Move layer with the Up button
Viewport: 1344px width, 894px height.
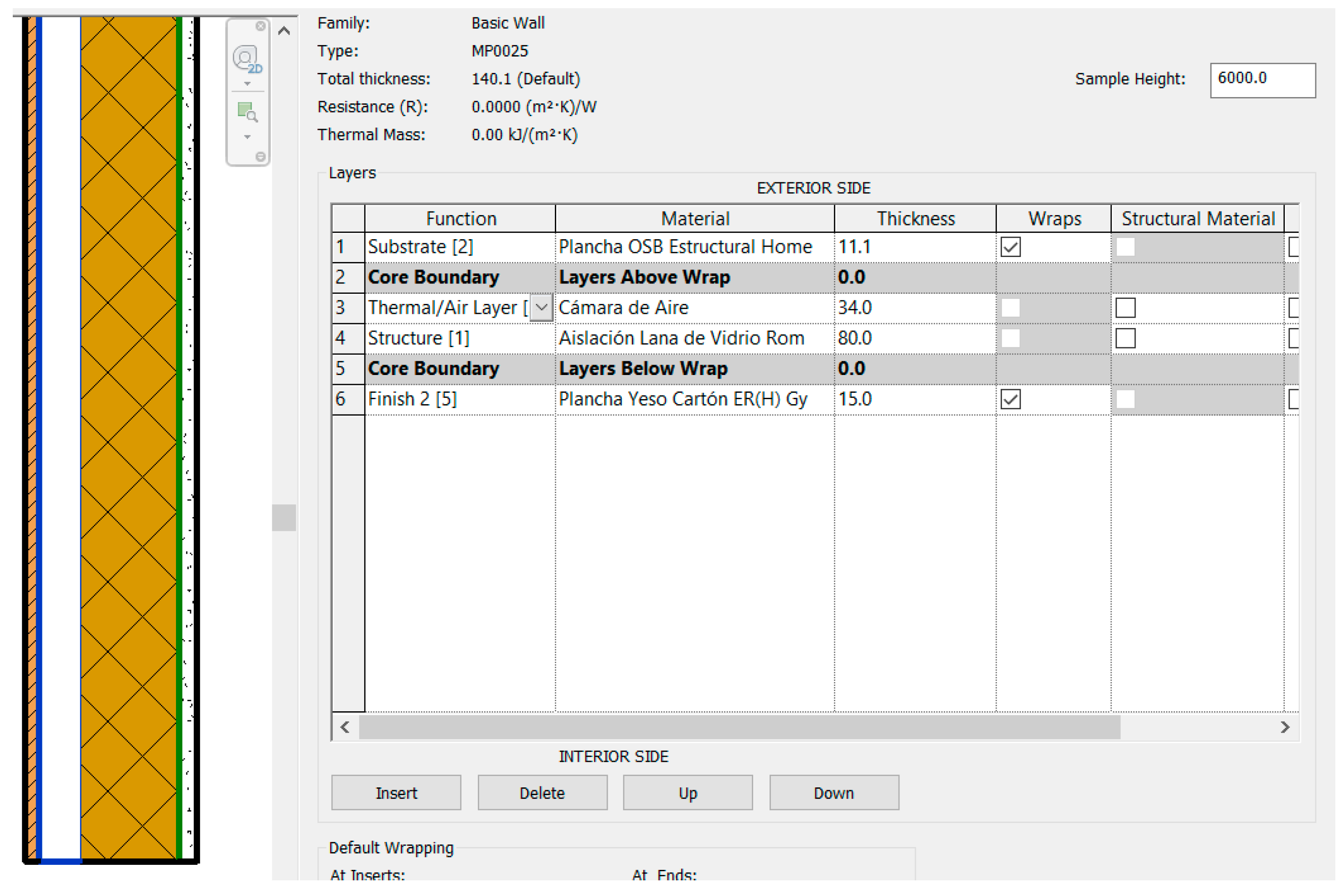point(688,792)
